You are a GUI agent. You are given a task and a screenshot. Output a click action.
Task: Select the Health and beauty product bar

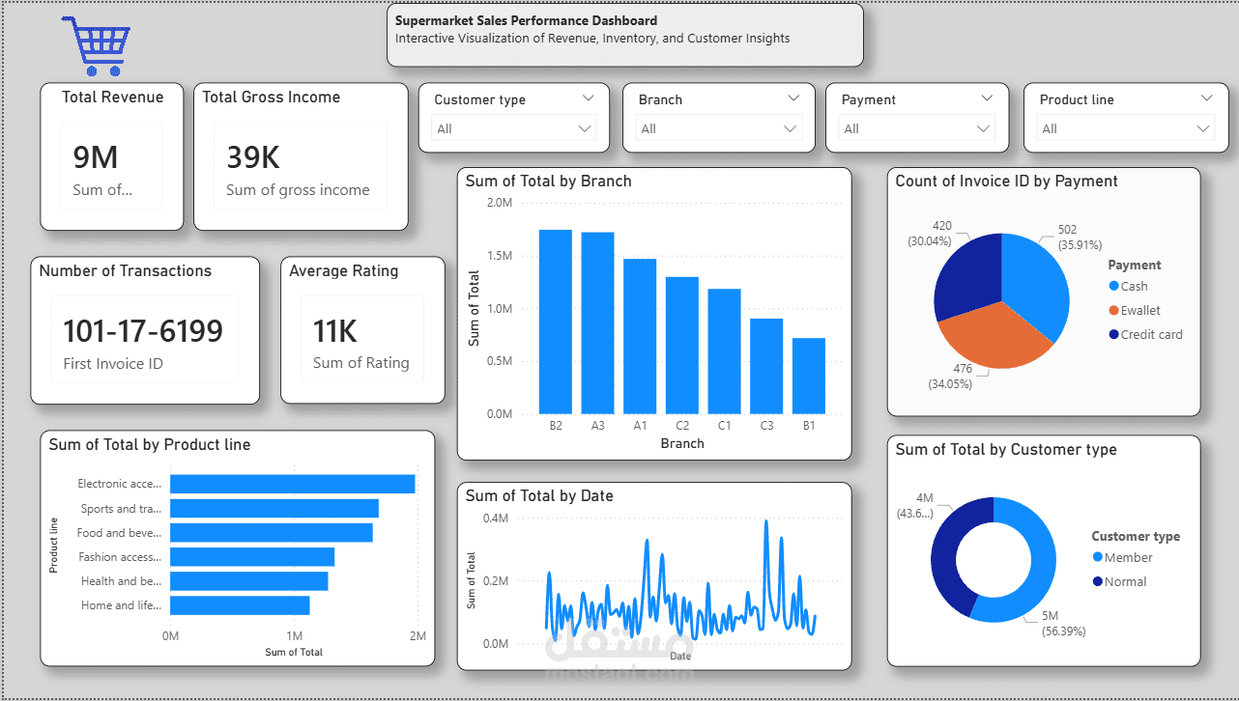[249, 581]
